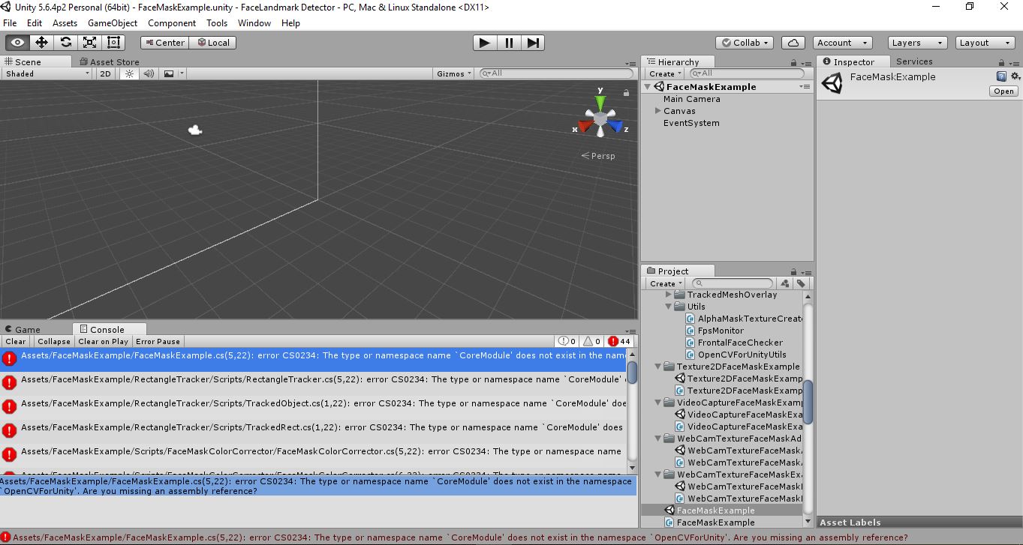Open the Layout dropdown
1023x545 pixels.
(x=986, y=43)
